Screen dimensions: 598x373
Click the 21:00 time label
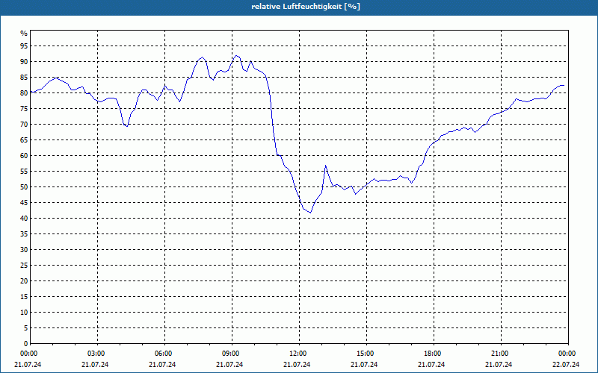coord(501,354)
